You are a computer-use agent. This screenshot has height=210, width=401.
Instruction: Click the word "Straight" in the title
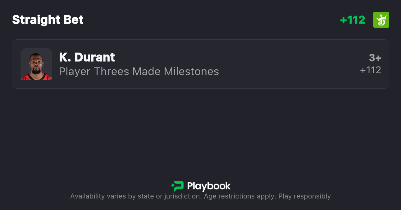[x=36, y=20]
